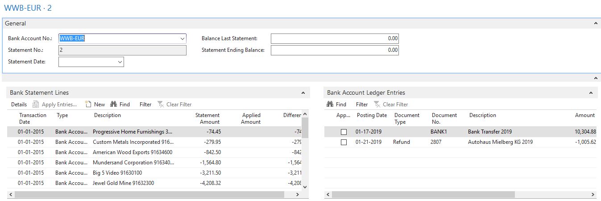This screenshot has width=601, height=201.
Task: Open Filter in Bank Statement Lines toolbar
Action: pyautogui.click(x=145, y=105)
